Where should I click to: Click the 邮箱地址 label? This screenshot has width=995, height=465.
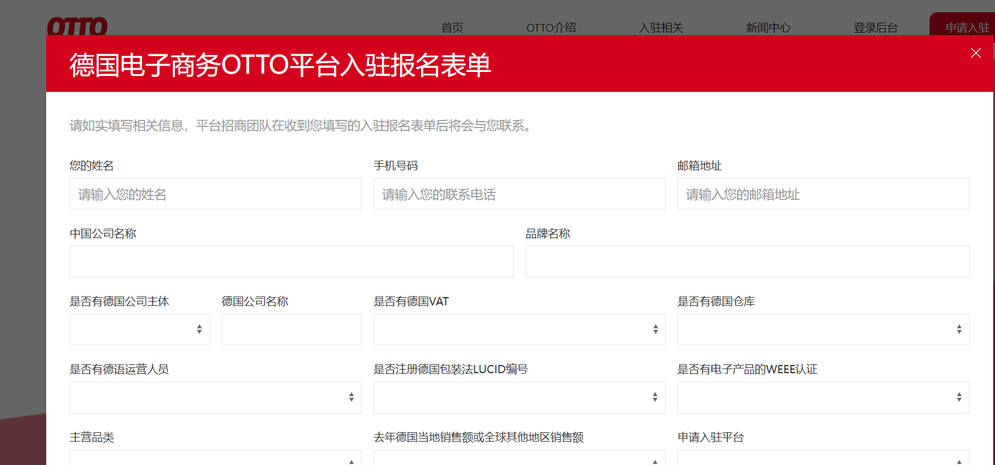point(699,166)
